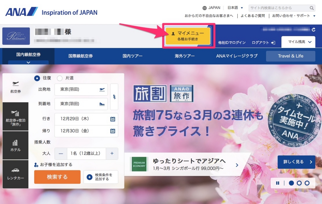This screenshot has width=322, height=204.
Task: Select the 国際線航空券 tab
Action: point(80,56)
